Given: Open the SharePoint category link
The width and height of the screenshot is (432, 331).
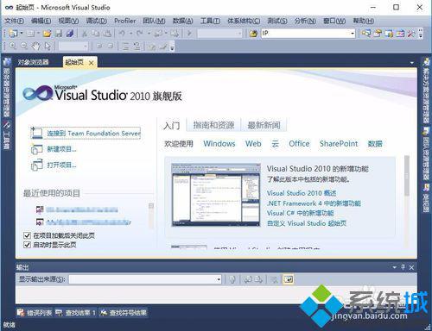Looking at the screenshot, I should (339, 144).
